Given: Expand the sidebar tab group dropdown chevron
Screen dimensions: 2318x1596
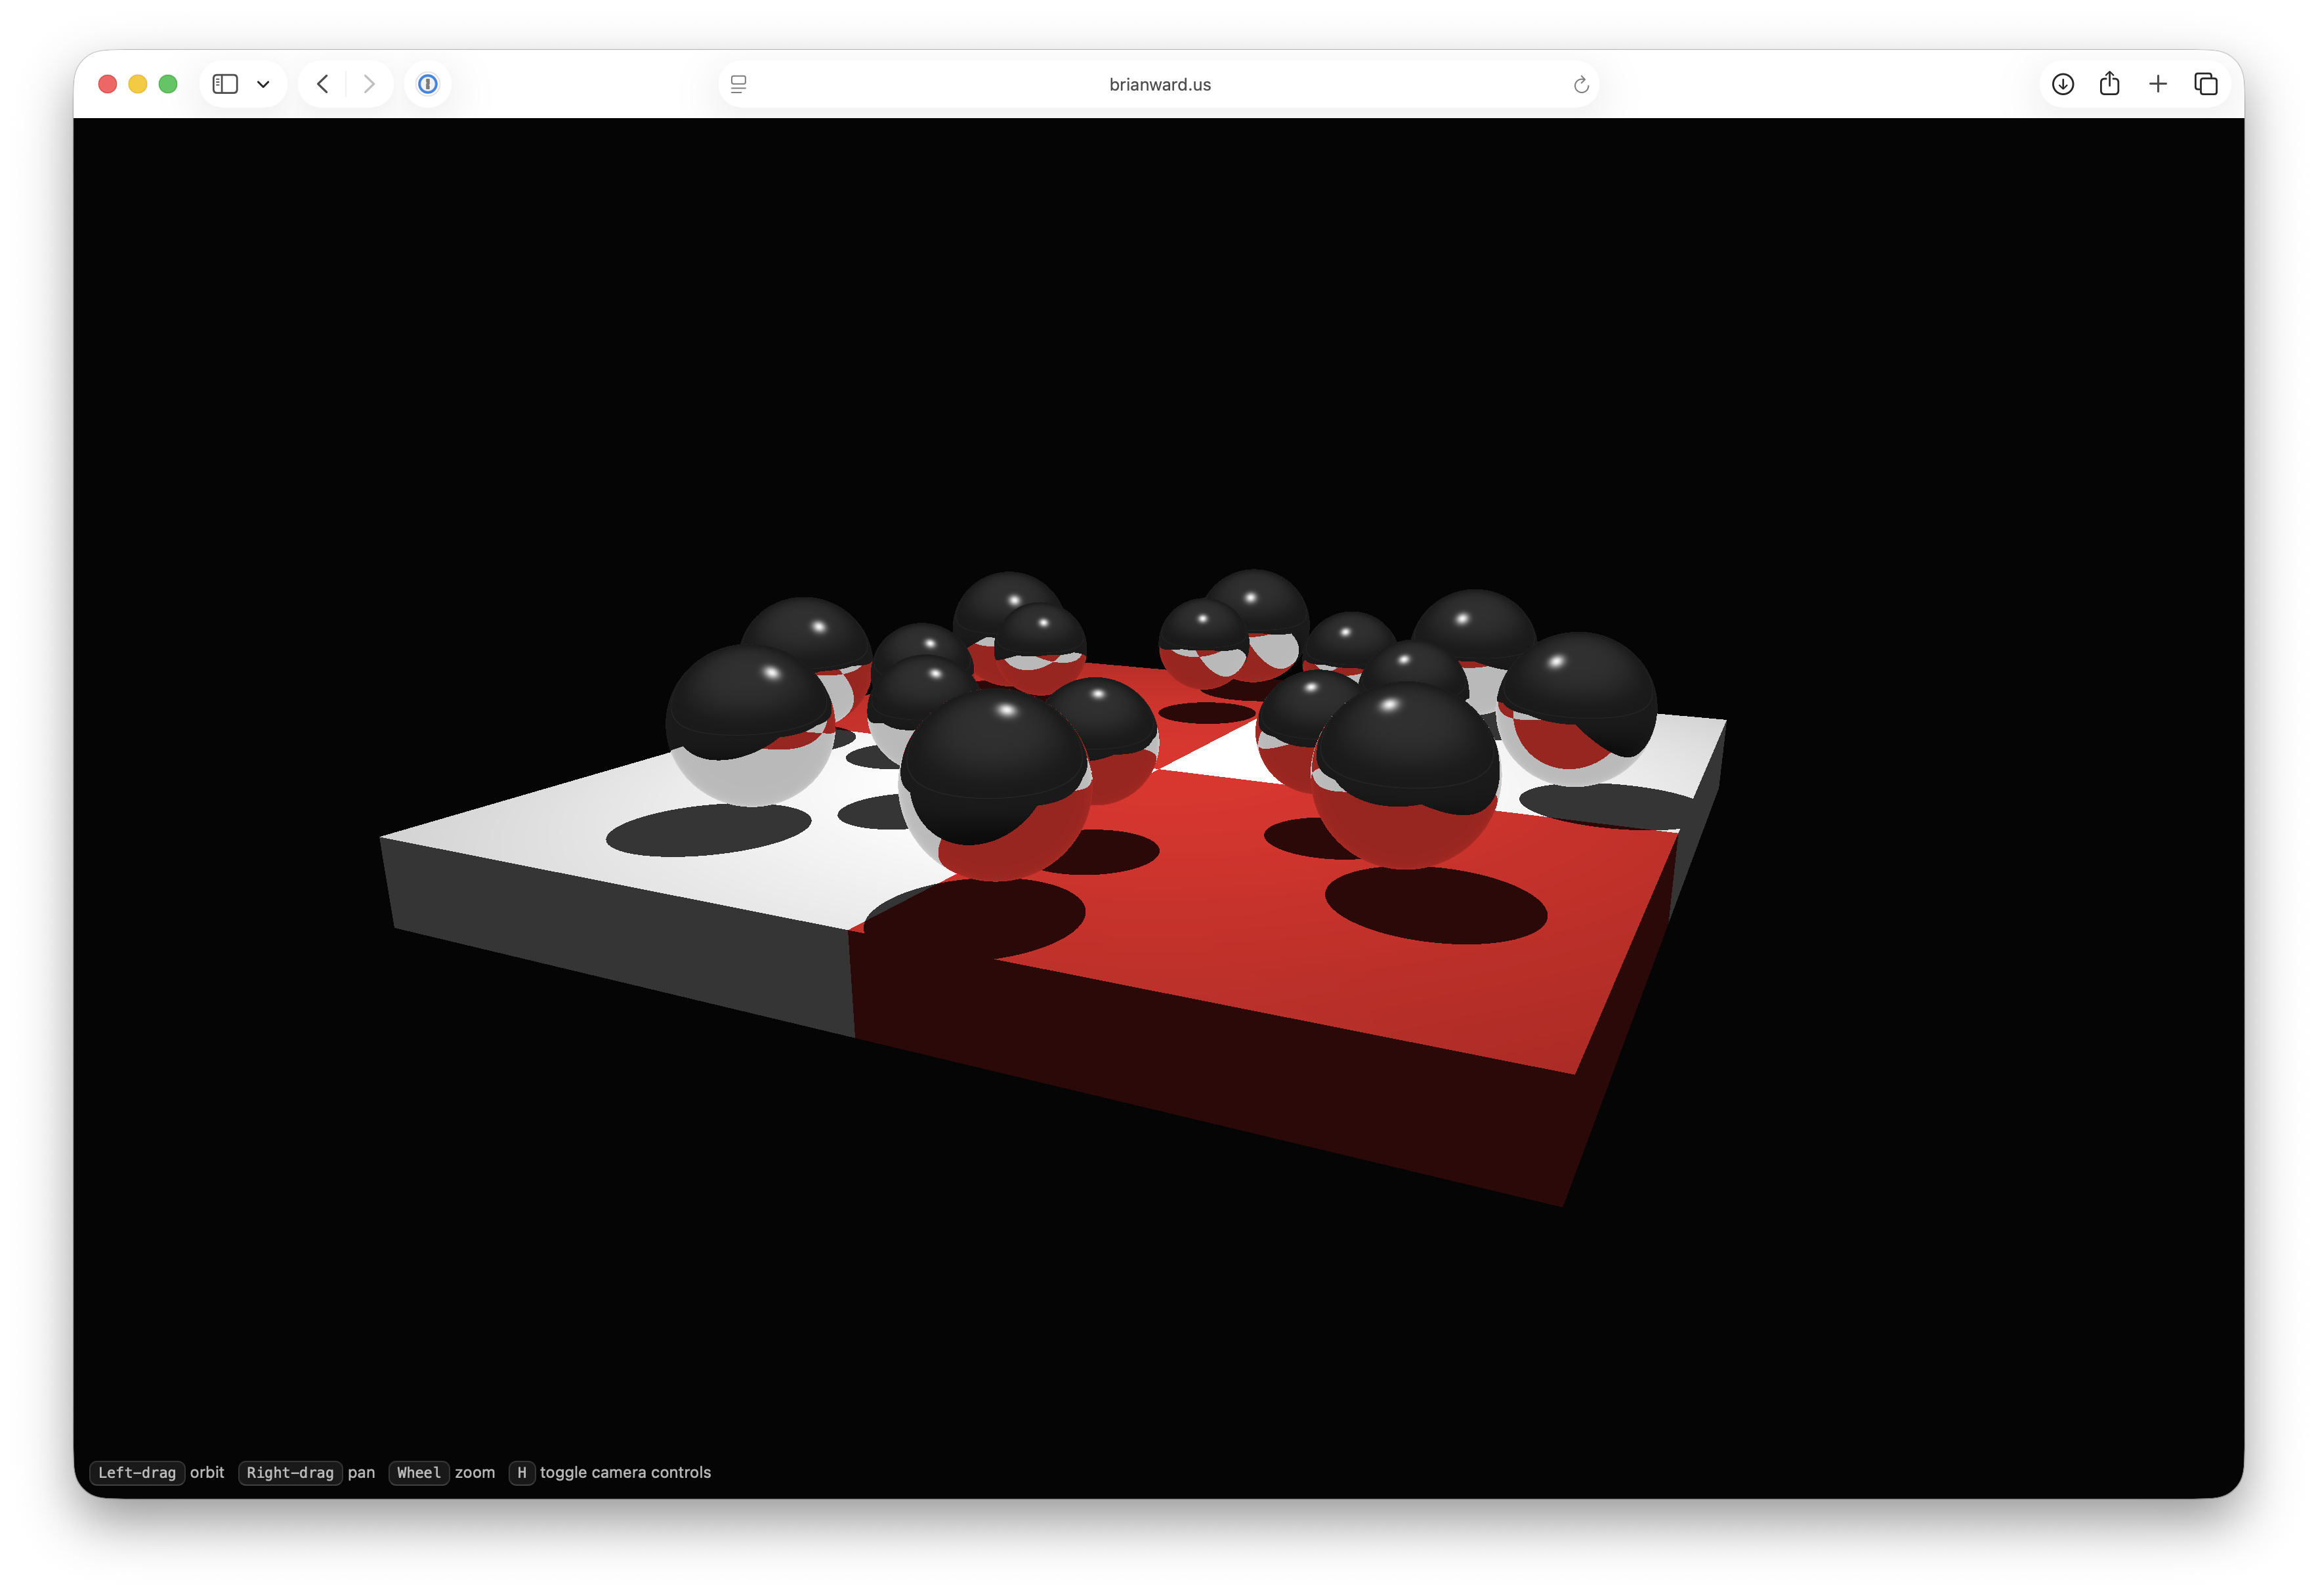Looking at the screenshot, I should [263, 84].
